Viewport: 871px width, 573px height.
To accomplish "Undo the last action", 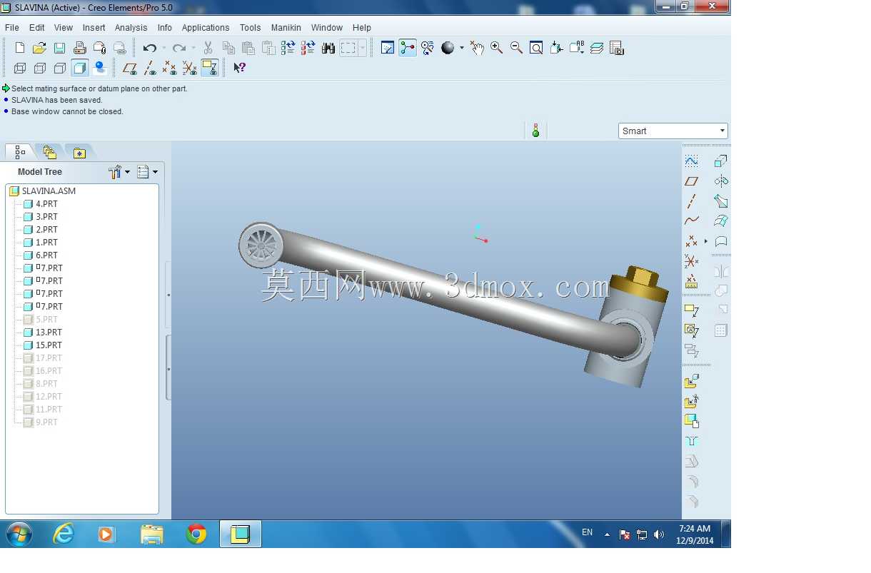I will coord(149,48).
